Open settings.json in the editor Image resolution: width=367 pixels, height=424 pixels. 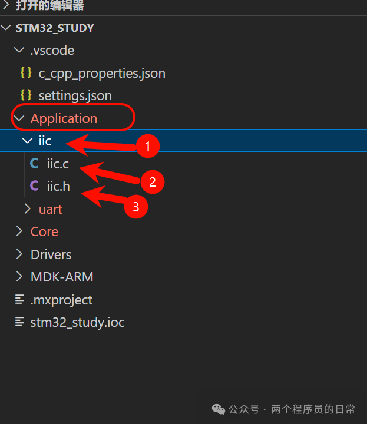(75, 96)
